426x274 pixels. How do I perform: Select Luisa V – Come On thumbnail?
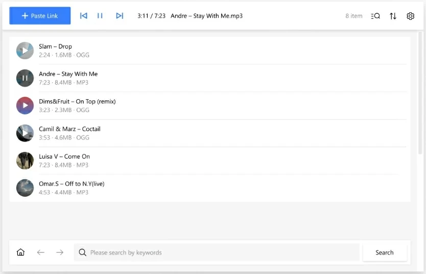point(25,161)
